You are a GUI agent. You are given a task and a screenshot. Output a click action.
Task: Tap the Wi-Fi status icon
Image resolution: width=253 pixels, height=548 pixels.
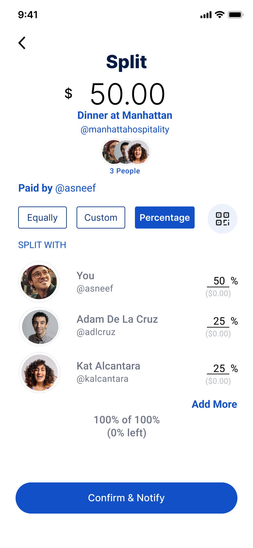coord(220,15)
